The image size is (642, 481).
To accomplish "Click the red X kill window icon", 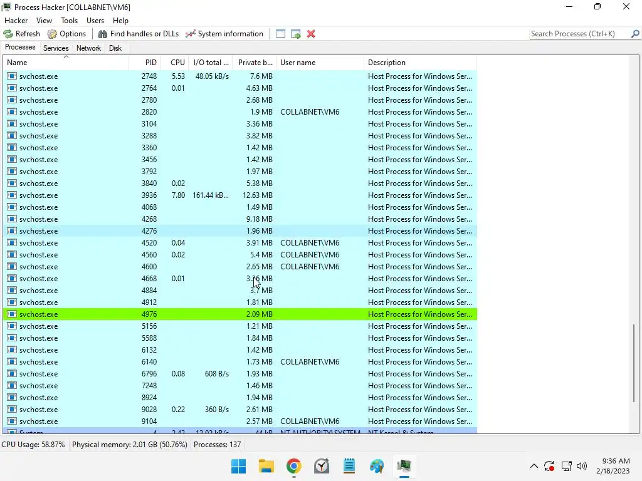I will [x=311, y=34].
